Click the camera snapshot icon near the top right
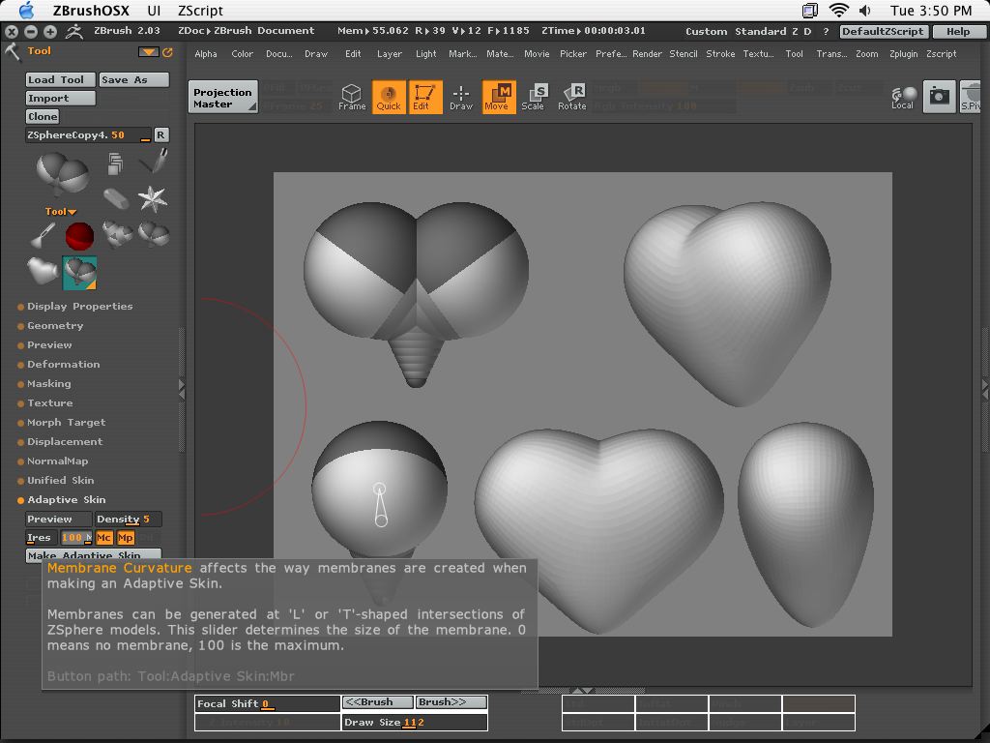 (x=938, y=97)
